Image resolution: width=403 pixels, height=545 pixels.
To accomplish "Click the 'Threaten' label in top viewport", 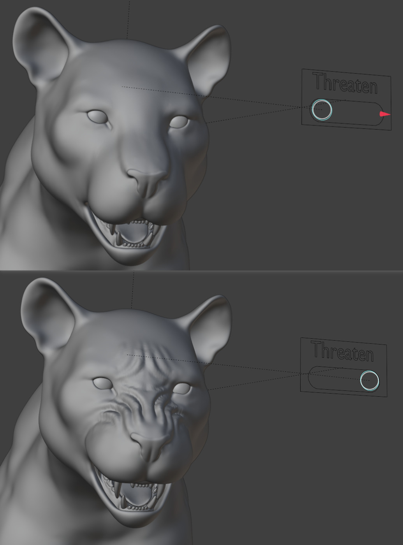I will coord(345,83).
